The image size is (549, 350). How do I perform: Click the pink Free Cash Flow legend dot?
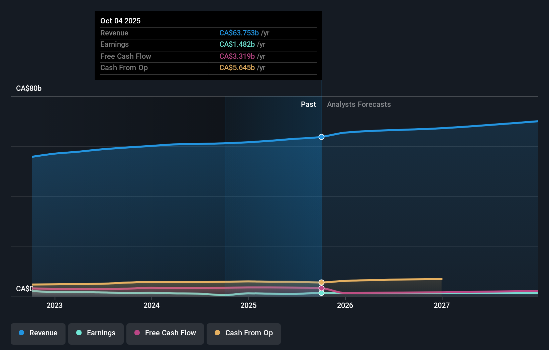[x=136, y=333]
